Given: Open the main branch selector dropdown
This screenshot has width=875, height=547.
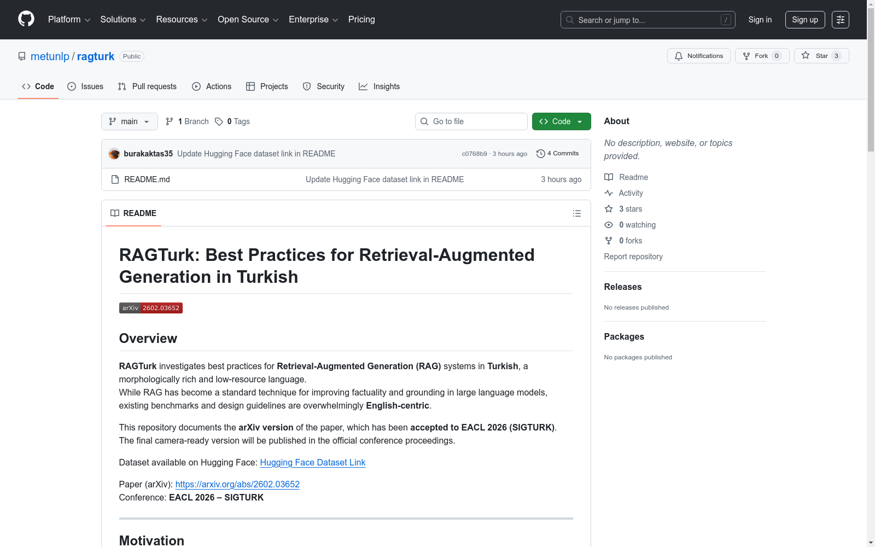Looking at the screenshot, I should [130, 121].
